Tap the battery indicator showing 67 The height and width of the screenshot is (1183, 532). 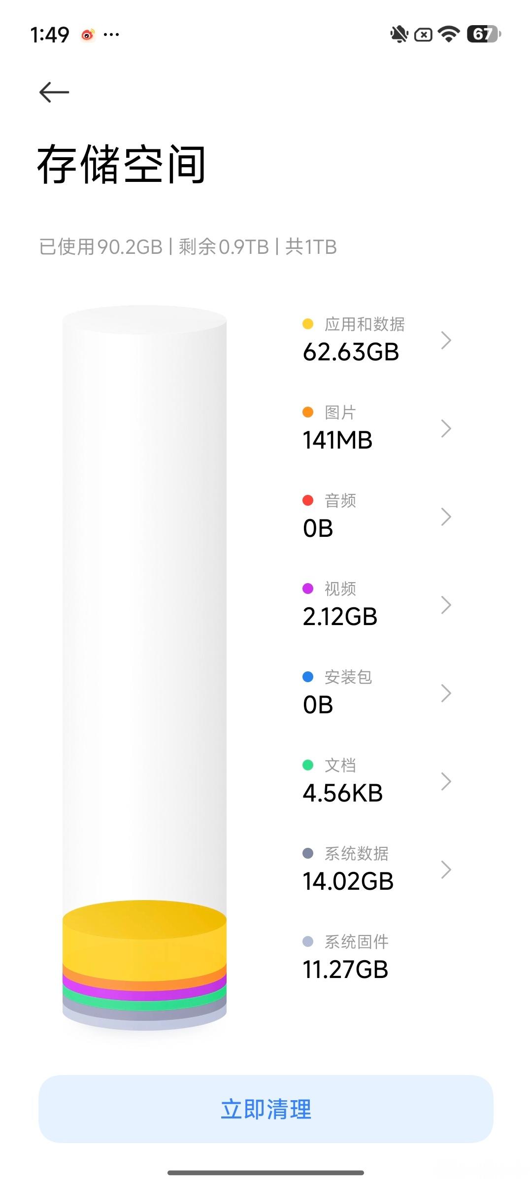[484, 35]
